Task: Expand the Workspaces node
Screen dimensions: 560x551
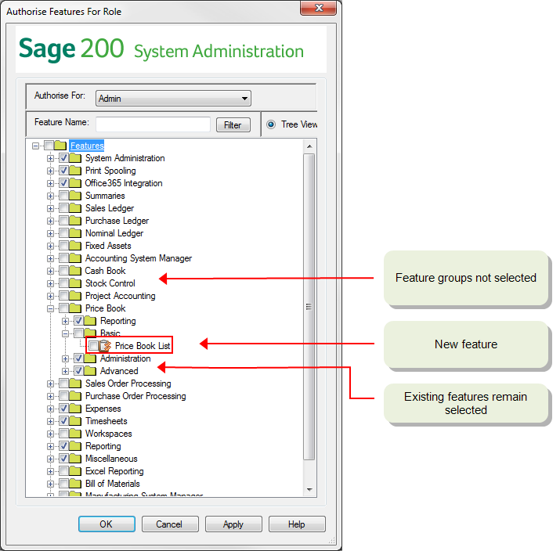Action: [50, 434]
